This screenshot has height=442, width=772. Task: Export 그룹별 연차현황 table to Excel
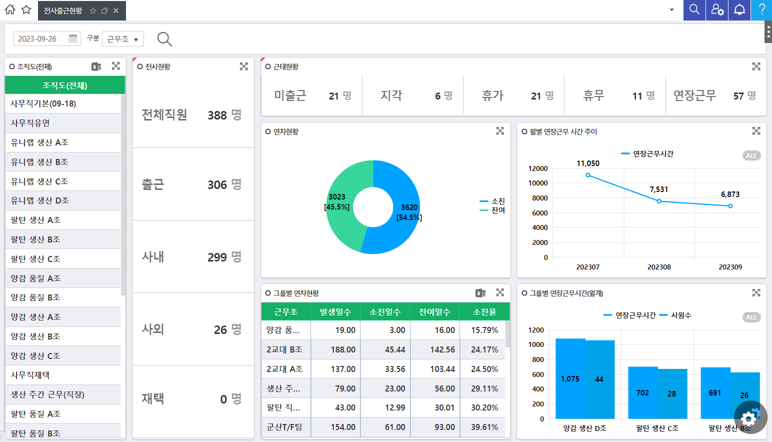point(480,293)
